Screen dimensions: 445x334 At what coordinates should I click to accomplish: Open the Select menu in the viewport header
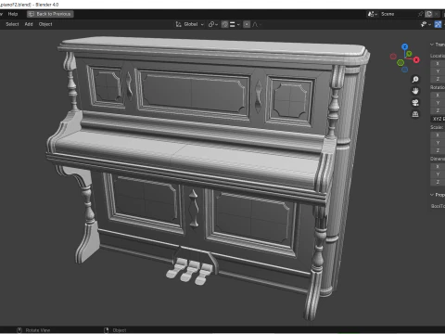tap(12, 24)
